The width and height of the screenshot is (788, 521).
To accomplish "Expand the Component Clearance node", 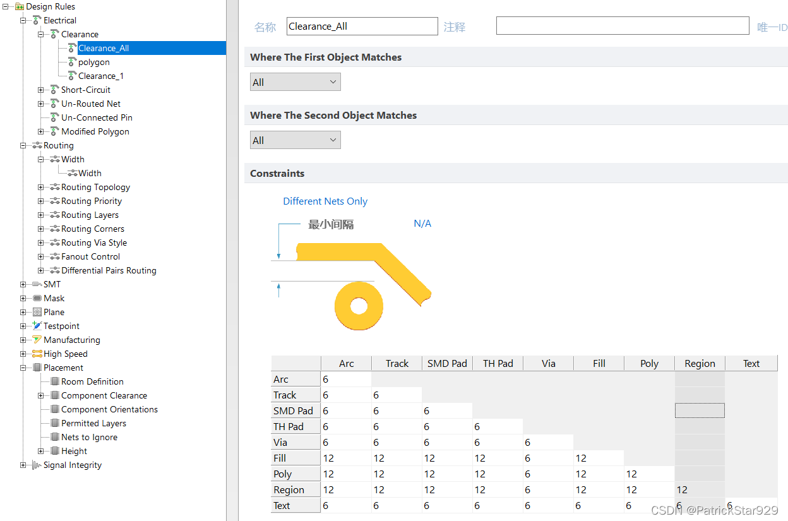I will pos(41,395).
